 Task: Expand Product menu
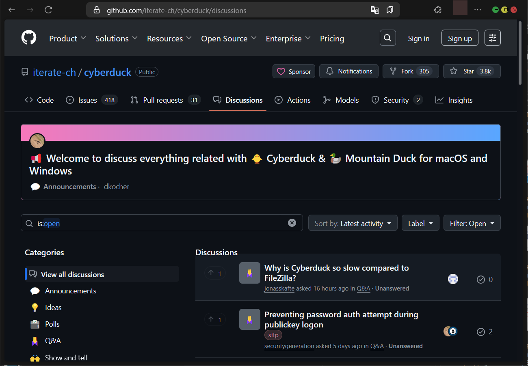[67, 39]
